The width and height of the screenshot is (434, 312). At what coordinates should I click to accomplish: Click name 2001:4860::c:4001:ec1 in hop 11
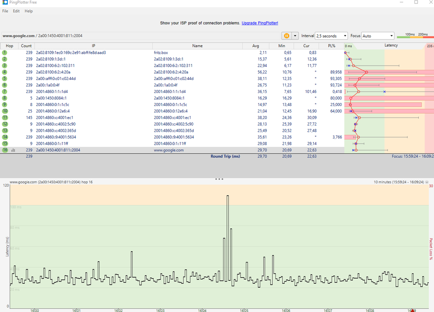[x=172, y=118]
